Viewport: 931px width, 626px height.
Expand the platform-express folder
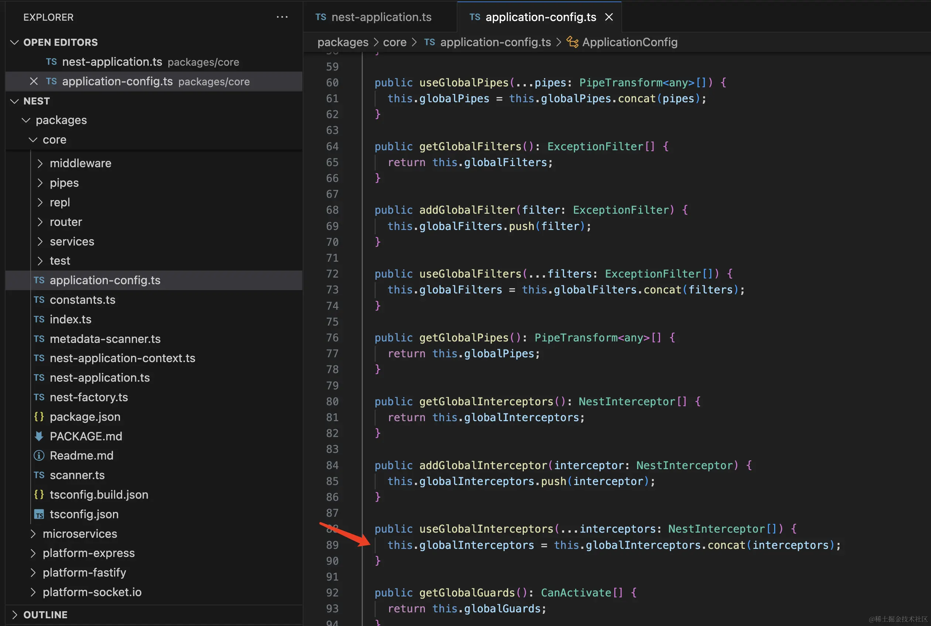(x=33, y=553)
